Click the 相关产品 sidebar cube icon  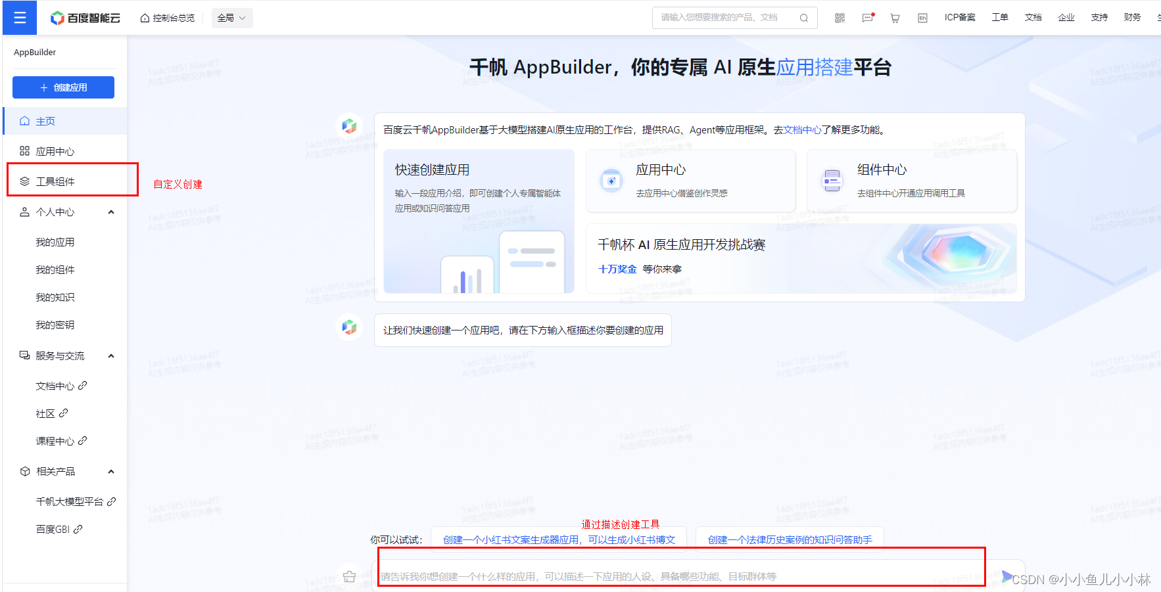24,471
